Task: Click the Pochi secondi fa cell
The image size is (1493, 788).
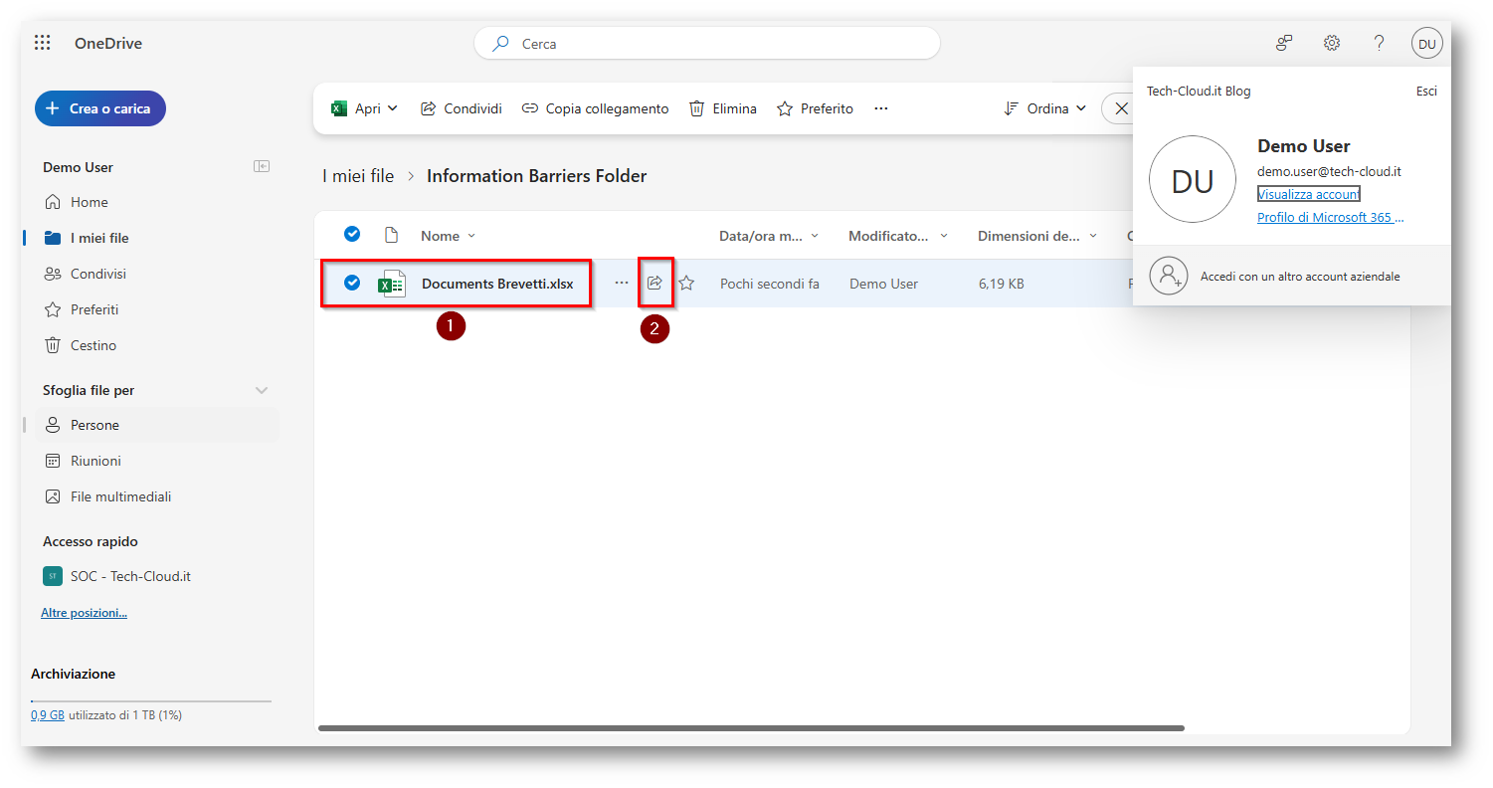Action: tap(770, 284)
